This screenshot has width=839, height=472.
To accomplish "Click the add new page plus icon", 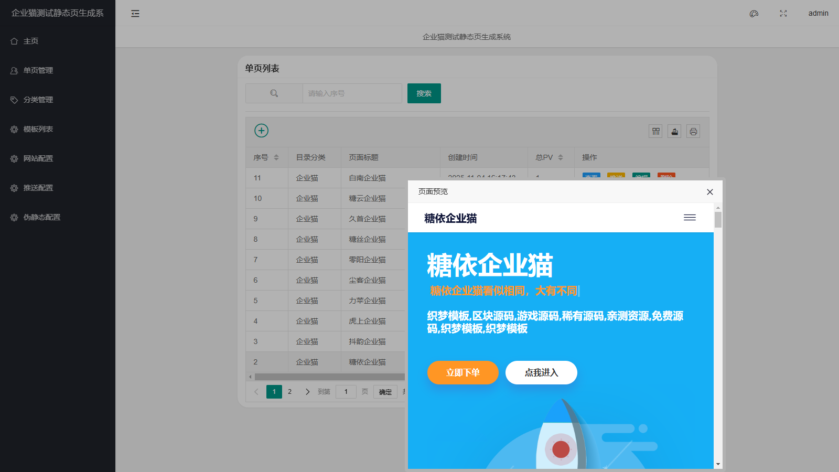I will click(x=261, y=131).
